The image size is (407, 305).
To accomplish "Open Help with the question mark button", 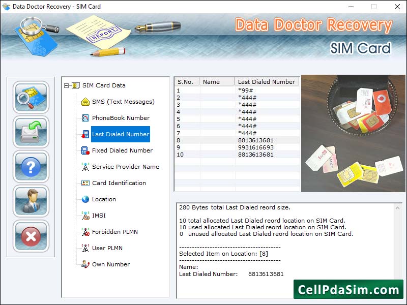I will [x=31, y=167].
